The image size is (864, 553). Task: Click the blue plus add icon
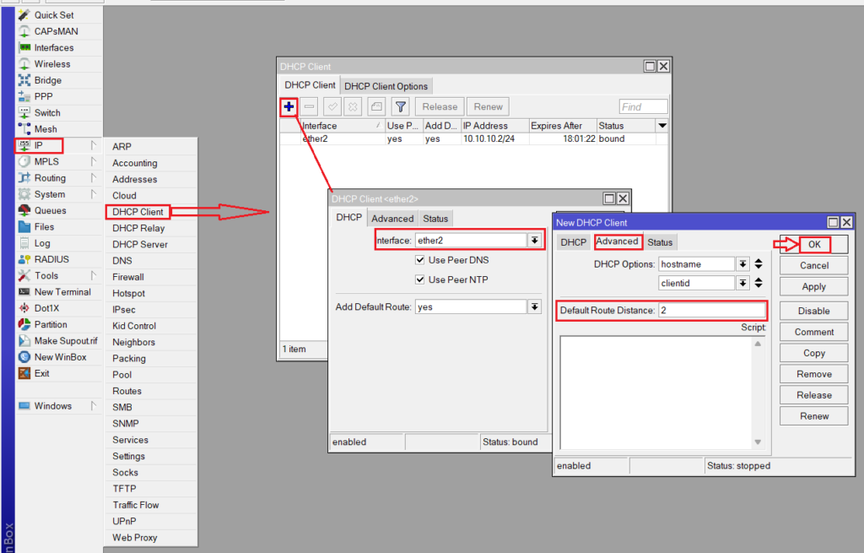point(289,107)
